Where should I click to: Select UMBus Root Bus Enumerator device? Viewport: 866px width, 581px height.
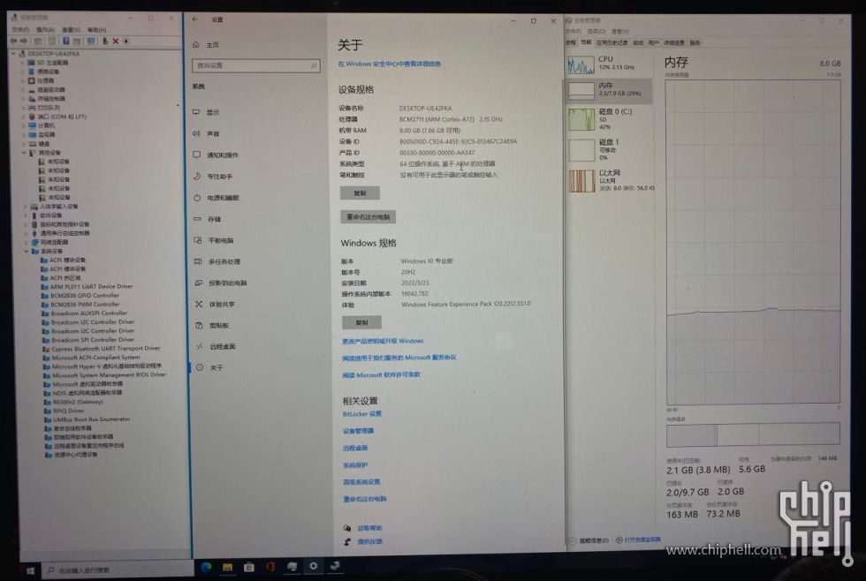(92, 419)
